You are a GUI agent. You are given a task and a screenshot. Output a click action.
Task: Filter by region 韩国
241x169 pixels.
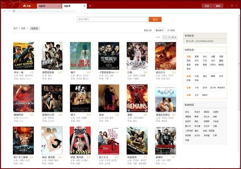pos(213,76)
